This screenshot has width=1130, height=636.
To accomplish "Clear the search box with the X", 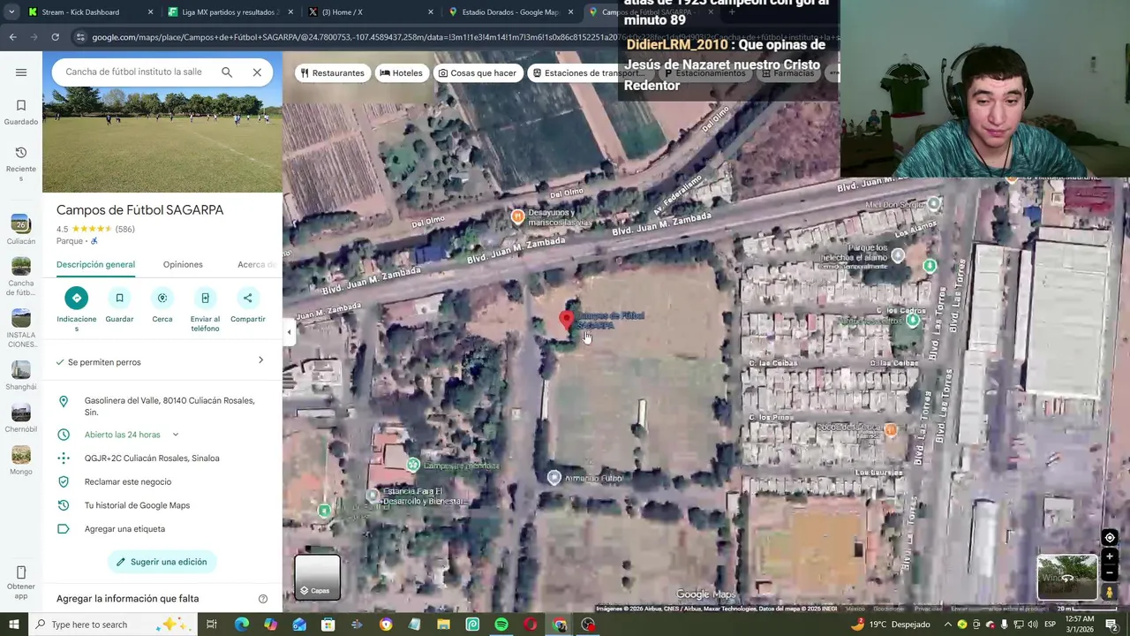I will click(257, 72).
